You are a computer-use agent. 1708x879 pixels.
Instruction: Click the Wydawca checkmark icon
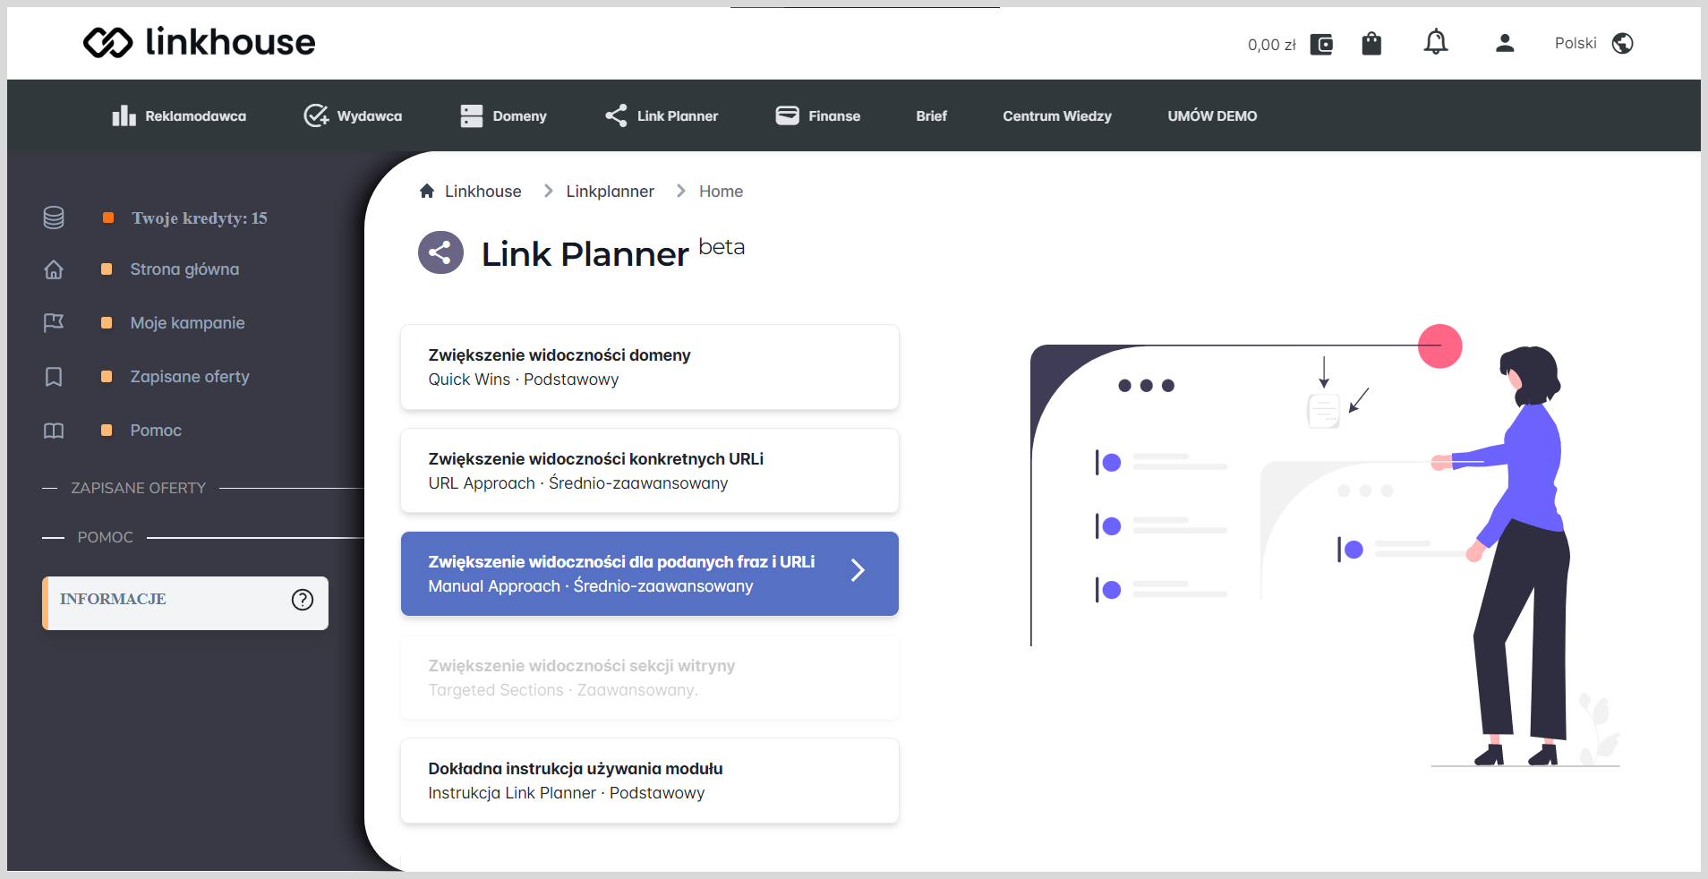coord(316,115)
